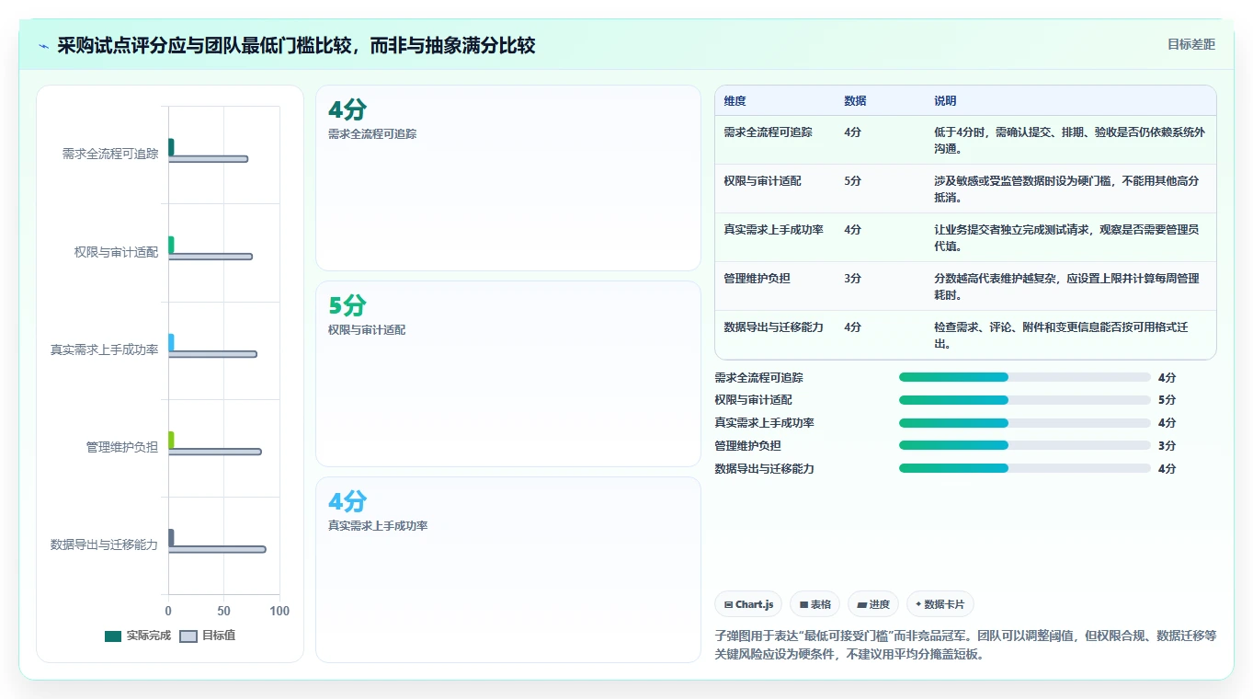
Task: Click the 需求全流程可追踪 chart axis label
Action: coord(110,154)
